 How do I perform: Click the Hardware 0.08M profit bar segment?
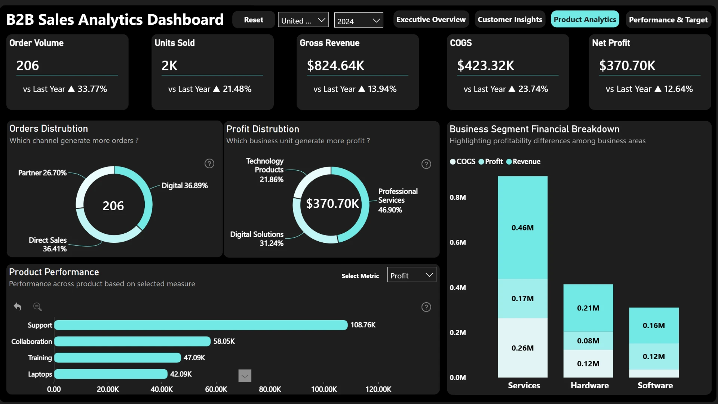(x=588, y=341)
